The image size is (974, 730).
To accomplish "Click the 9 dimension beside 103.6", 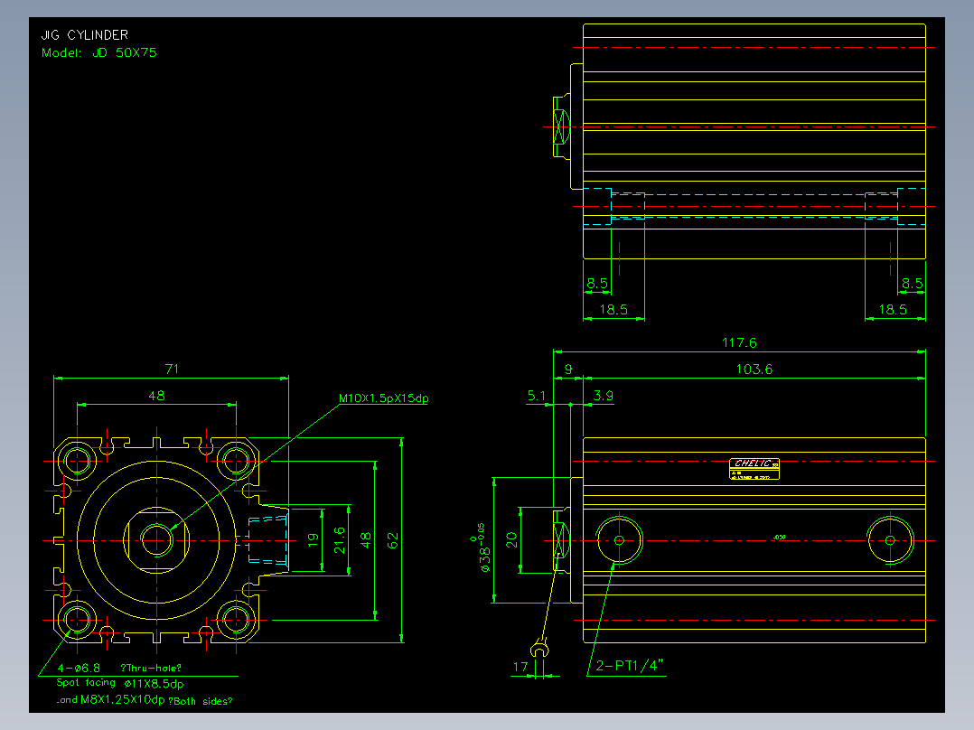I will click(x=567, y=369).
